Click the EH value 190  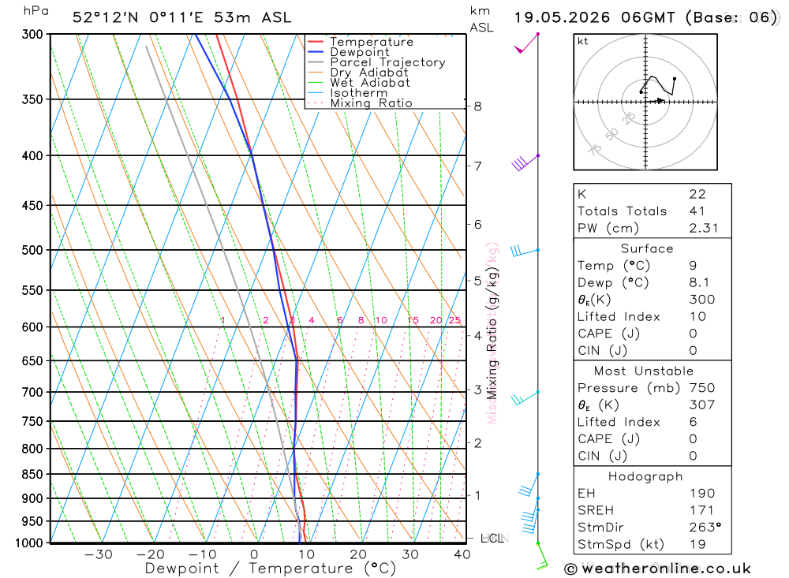[x=702, y=494]
